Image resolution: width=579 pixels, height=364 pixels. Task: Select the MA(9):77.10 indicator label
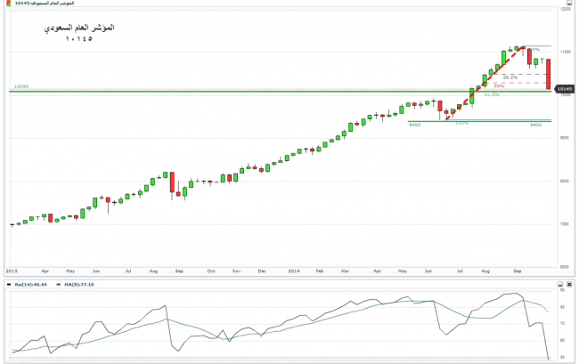pos(79,284)
